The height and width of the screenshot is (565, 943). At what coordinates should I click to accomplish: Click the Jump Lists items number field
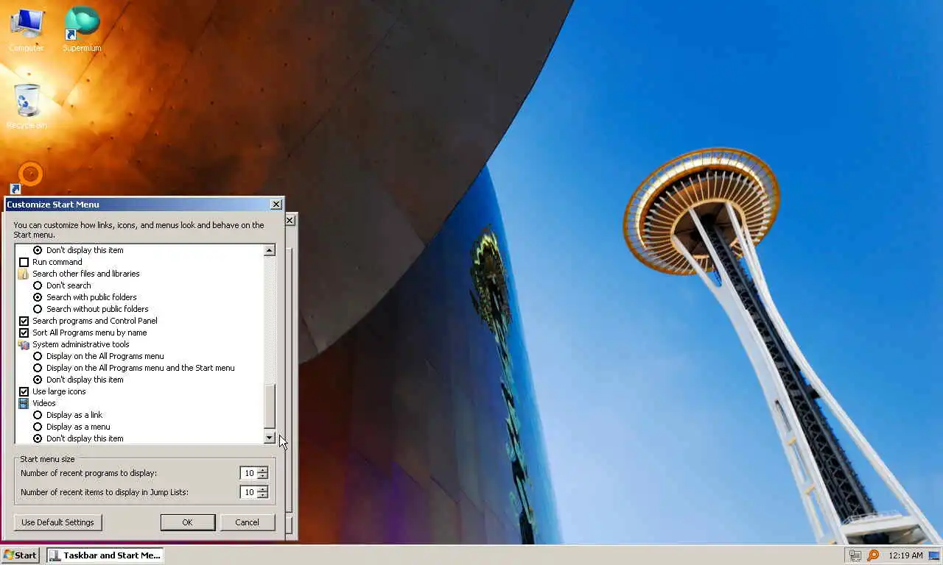pos(248,492)
